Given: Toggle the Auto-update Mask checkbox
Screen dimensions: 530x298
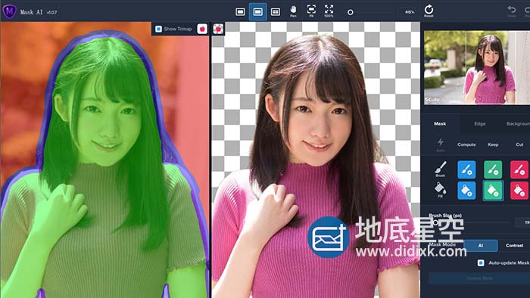Looking at the screenshot, I should (481, 262).
